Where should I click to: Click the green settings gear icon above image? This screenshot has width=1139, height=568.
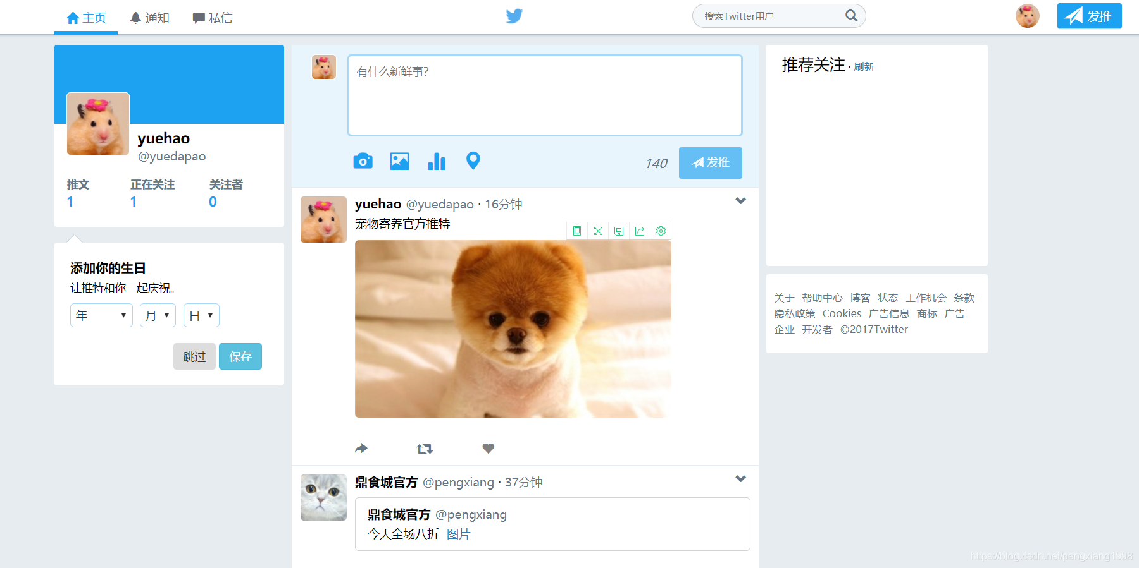[x=661, y=231]
